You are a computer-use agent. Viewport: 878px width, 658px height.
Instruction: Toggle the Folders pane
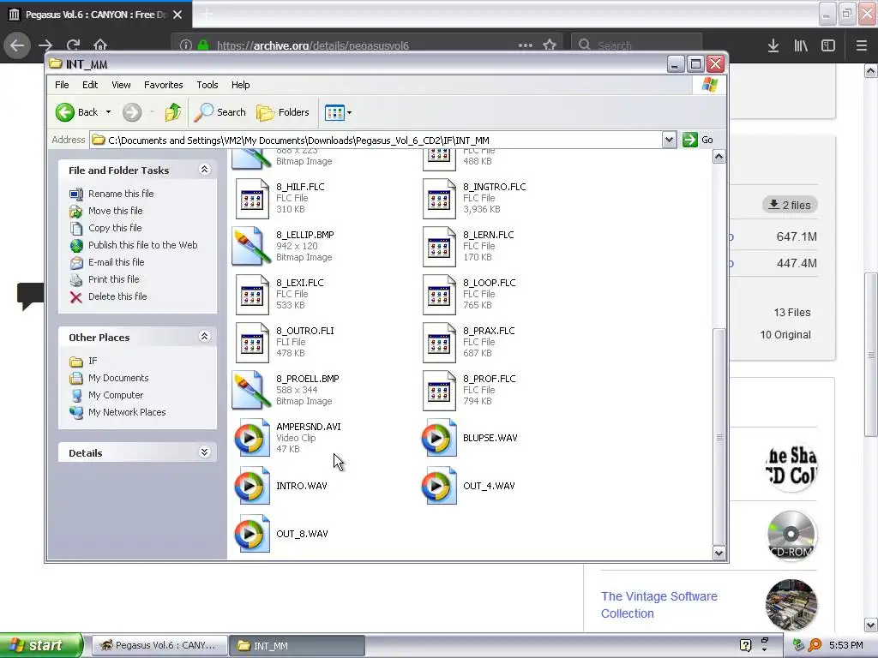[283, 112]
